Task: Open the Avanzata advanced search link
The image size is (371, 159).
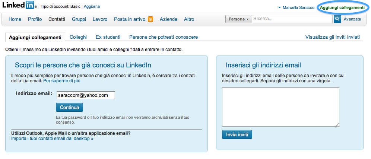Action: click(x=352, y=19)
